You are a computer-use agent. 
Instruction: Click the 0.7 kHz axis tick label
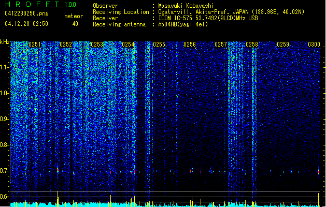click(4, 171)
